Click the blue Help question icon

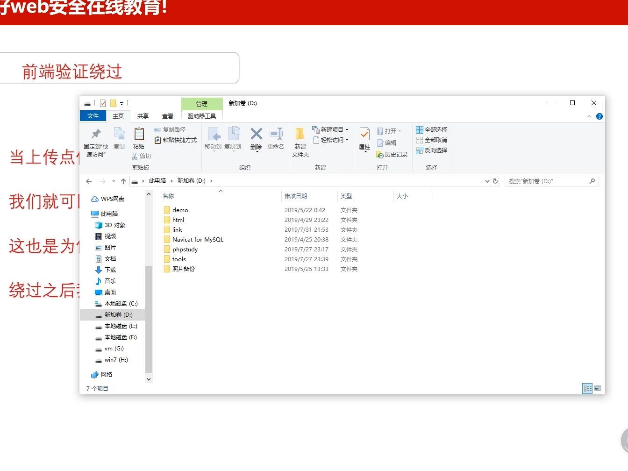(x=599, y=116)
